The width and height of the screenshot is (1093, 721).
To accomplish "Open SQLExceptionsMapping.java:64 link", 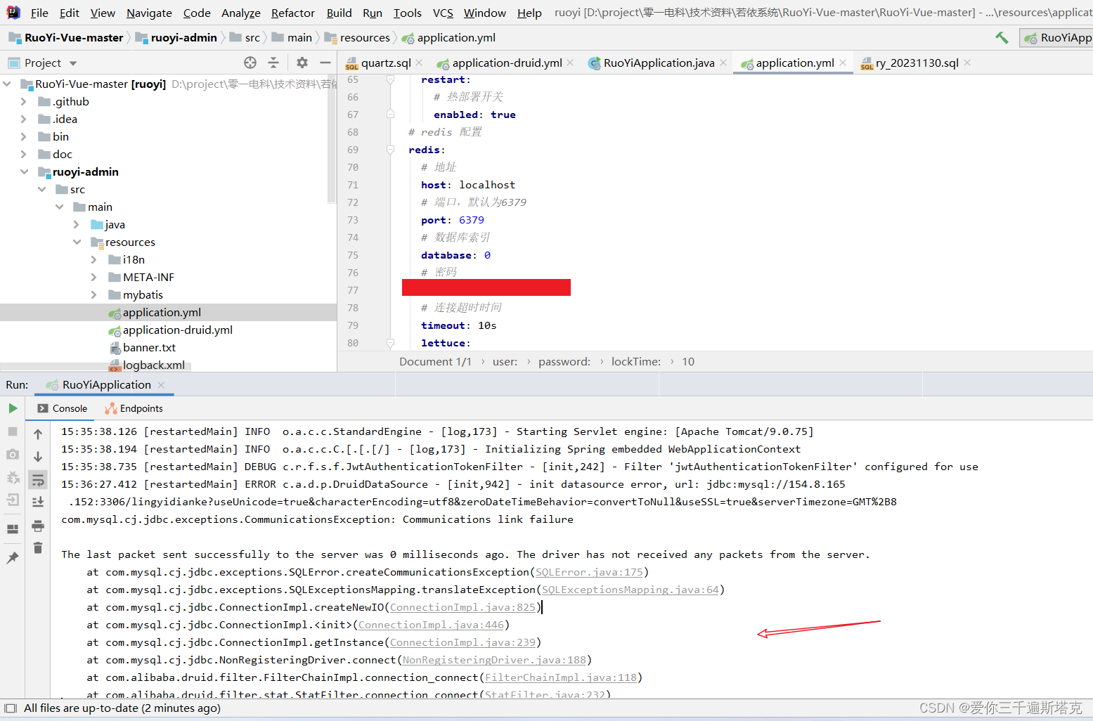I will tap(630, 590).
